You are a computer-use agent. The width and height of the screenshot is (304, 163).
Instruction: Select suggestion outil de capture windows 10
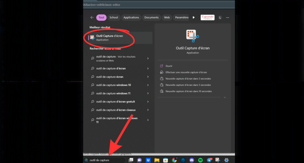point(113,85)
